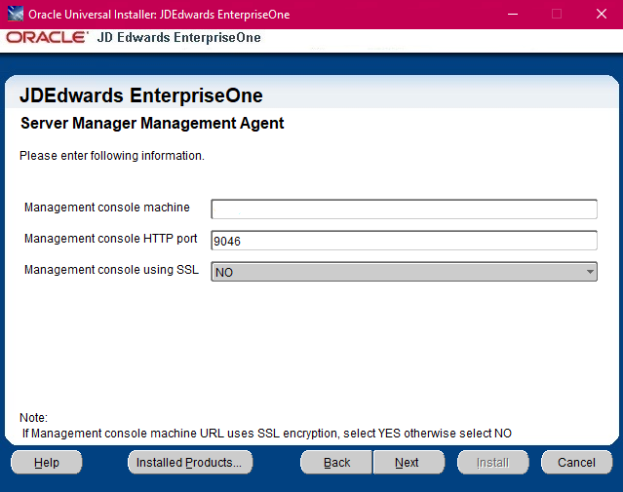
Task: Click the 'Management console machine' label
Action: 107,208
